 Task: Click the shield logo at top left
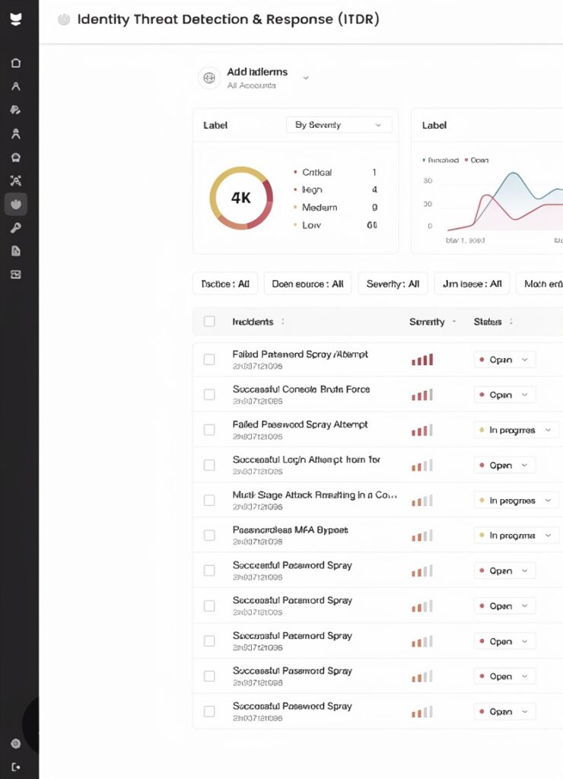coord(16,19)
